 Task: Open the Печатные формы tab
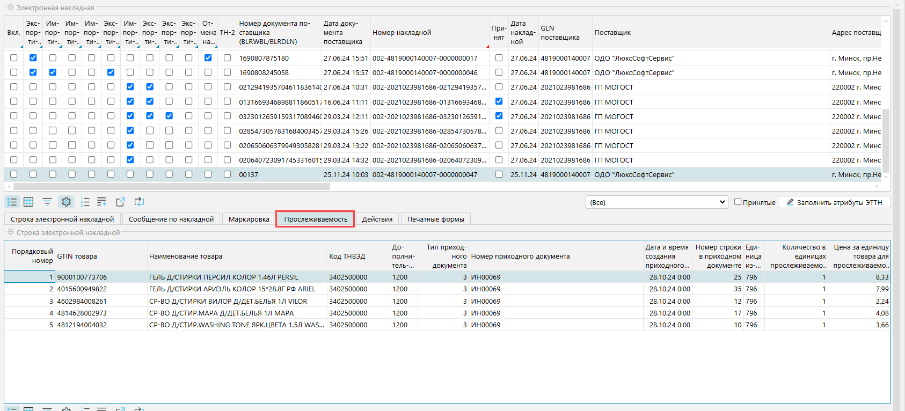click(x=435, y=219)
